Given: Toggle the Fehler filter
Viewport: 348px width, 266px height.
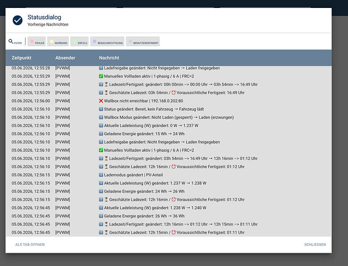Looking at the screenshot, I should (x=37, y=41).
